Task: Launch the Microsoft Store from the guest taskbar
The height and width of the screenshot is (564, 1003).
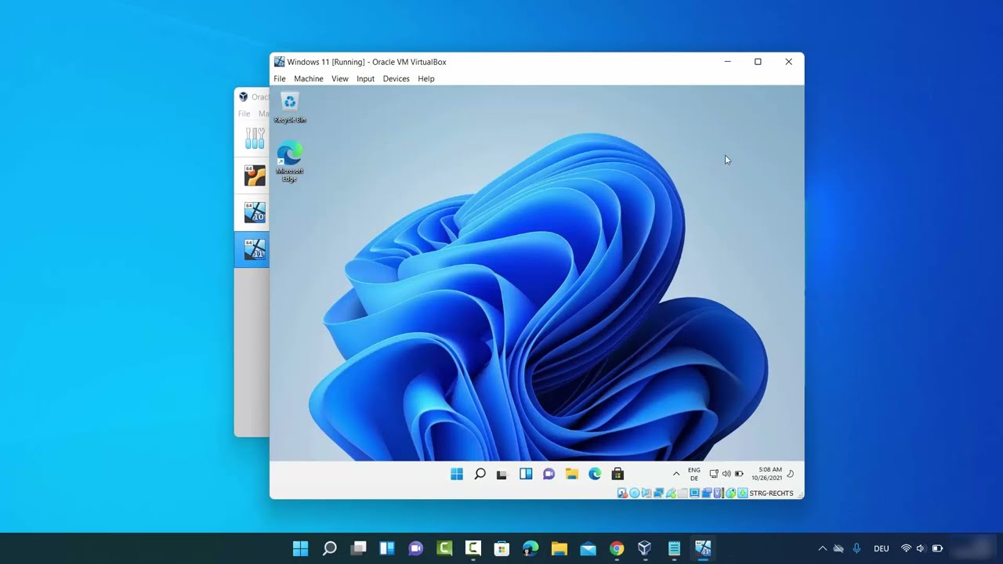Action: point(617,474)
